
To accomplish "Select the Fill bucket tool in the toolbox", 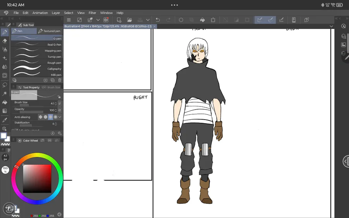I will [5, 102].
